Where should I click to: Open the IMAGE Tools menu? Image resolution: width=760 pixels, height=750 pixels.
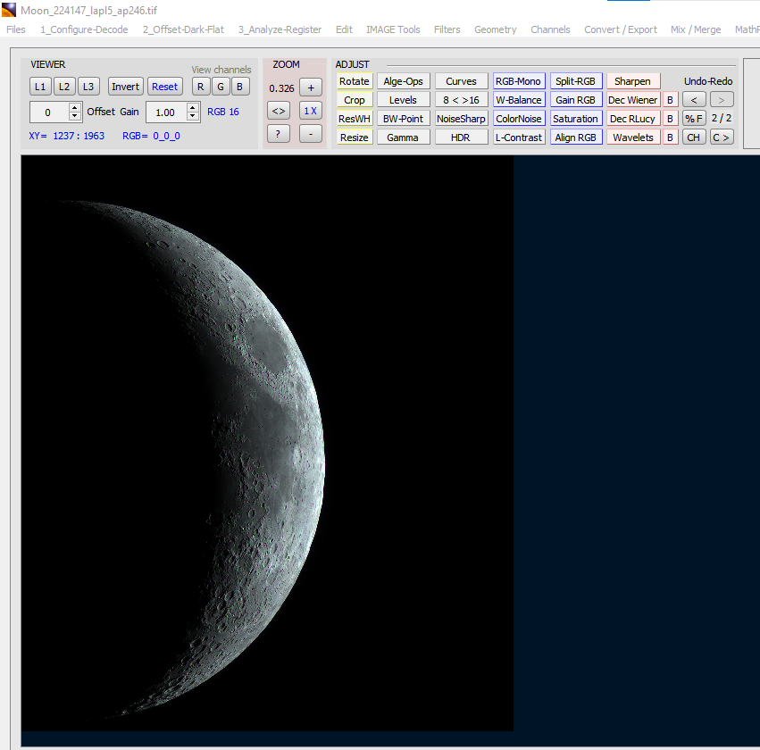[x=393, y=29]
